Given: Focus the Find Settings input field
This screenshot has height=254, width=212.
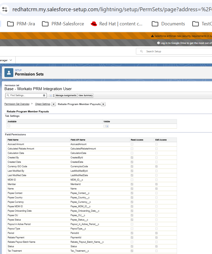Looking at the screenshot, I should [26, 95].
